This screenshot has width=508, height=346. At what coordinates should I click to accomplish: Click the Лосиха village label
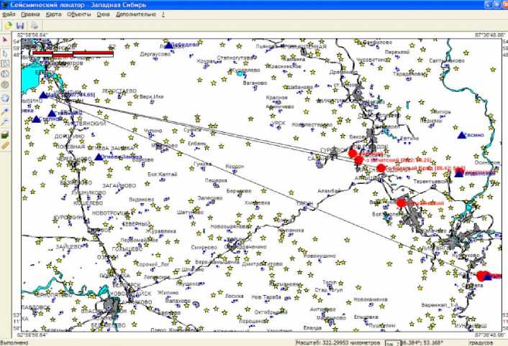pos(235,296)
